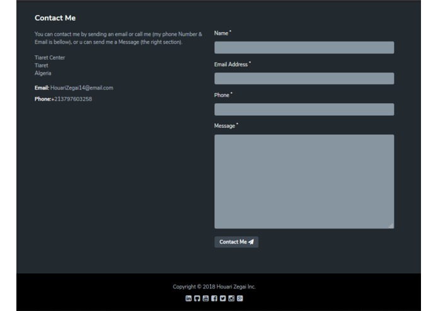Screen dimensions: 438x311
Task: Select the Contact Me heading
Action: [55, 18]
